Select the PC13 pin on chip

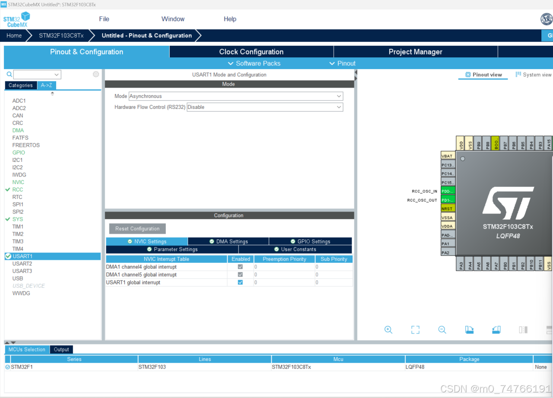tap(448, 165)
